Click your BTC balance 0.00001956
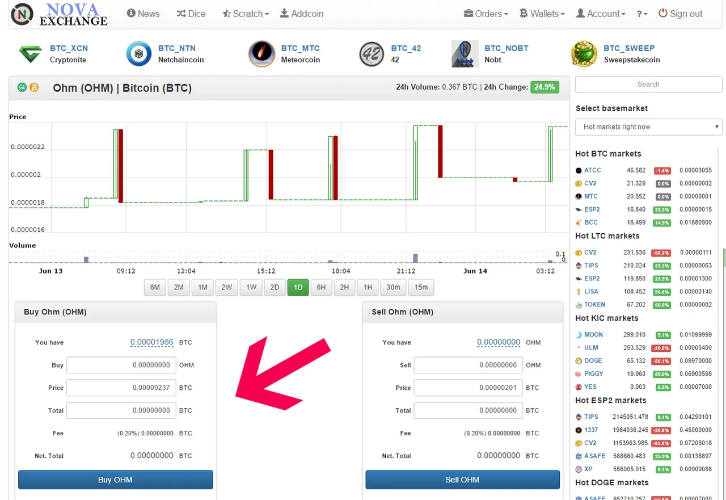 pyautogui.click(x=152, y=342)
